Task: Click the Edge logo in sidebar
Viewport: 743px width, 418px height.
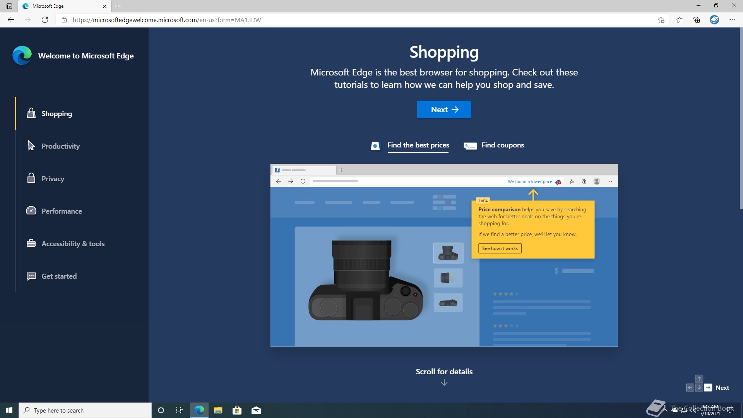Action: (x=22, y=55)
